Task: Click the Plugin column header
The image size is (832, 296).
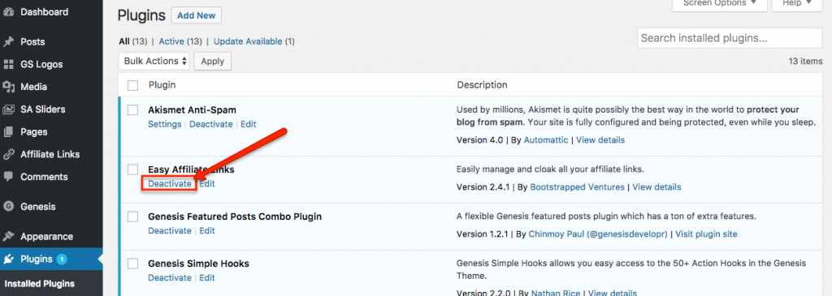Action: point(162,85)
